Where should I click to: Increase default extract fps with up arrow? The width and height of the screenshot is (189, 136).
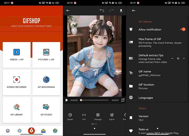[172, 58]
